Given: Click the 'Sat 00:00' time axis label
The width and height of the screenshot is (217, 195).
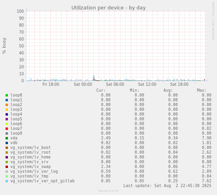Looking at the screenshot, I should pos(83,84).
